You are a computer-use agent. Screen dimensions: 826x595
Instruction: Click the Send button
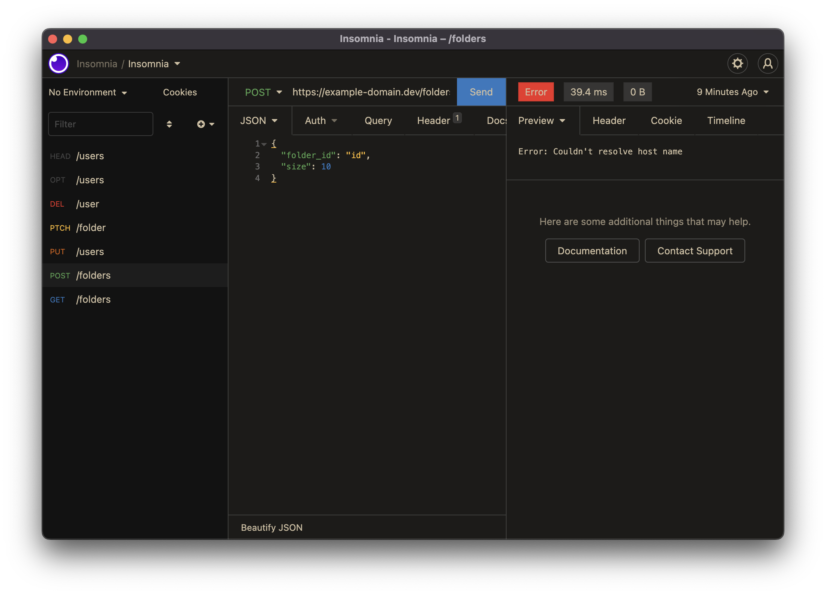(481, 92)
